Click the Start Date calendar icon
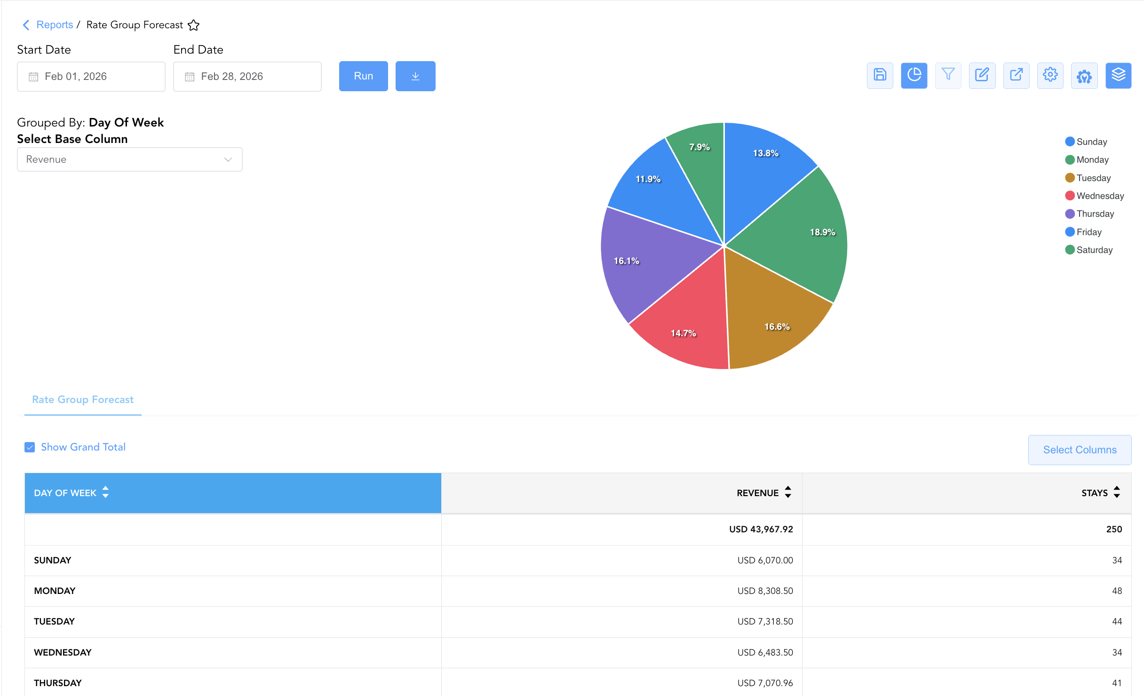The height and width of the screenshot is (696, 1144). pyautogui.click(x=33, y=77)
